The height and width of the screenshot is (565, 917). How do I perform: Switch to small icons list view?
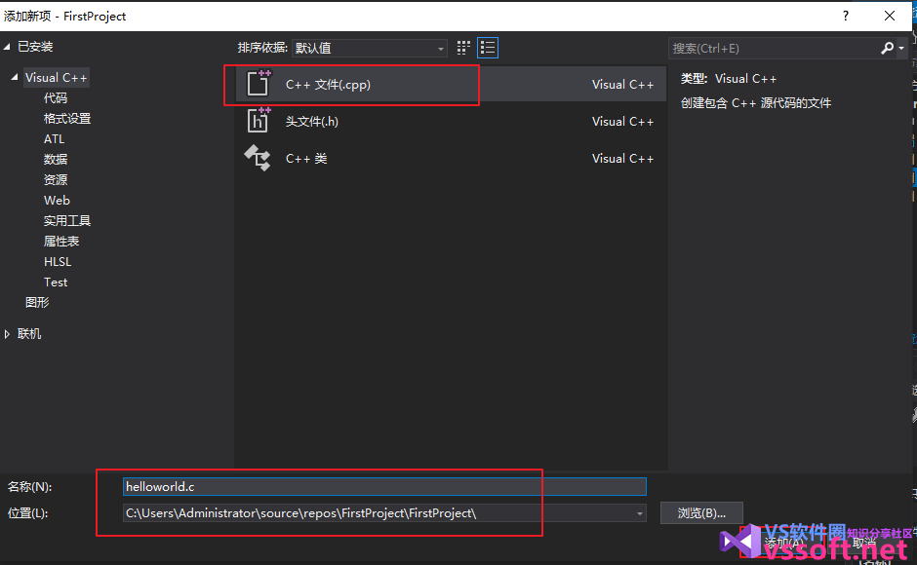click(x=488, y=48)
